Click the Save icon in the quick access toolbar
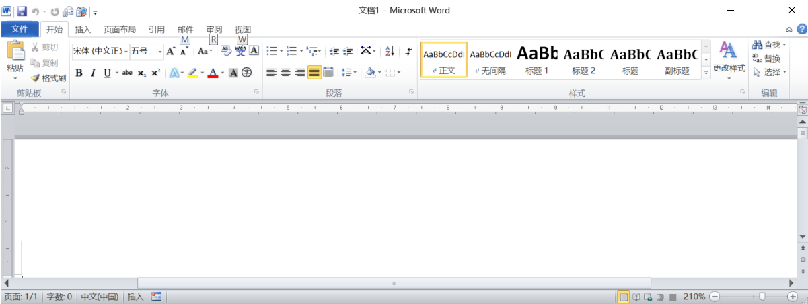This screenshot has width=808, height=304. coord(21,11)
